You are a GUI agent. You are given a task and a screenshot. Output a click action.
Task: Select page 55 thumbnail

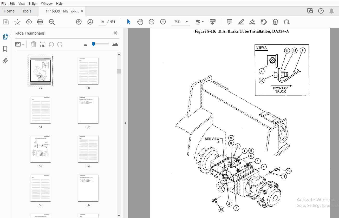tap(41, 188)
